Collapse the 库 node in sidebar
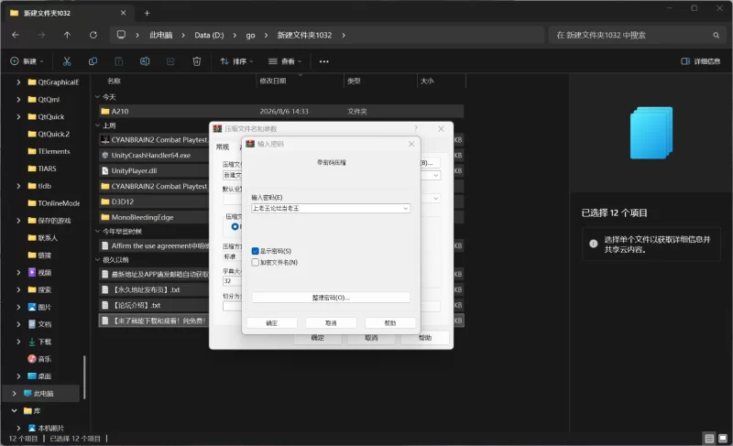This screenshot has height=446, width=733. 15,410
